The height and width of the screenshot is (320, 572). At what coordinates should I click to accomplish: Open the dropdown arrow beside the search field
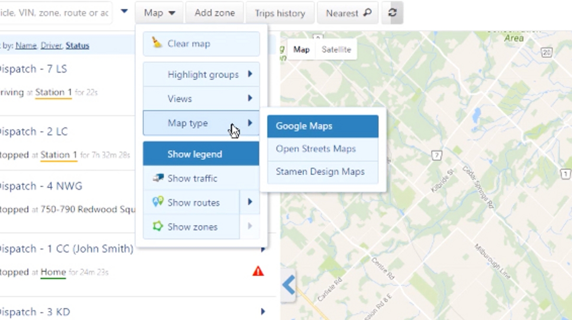coord(124,12)
